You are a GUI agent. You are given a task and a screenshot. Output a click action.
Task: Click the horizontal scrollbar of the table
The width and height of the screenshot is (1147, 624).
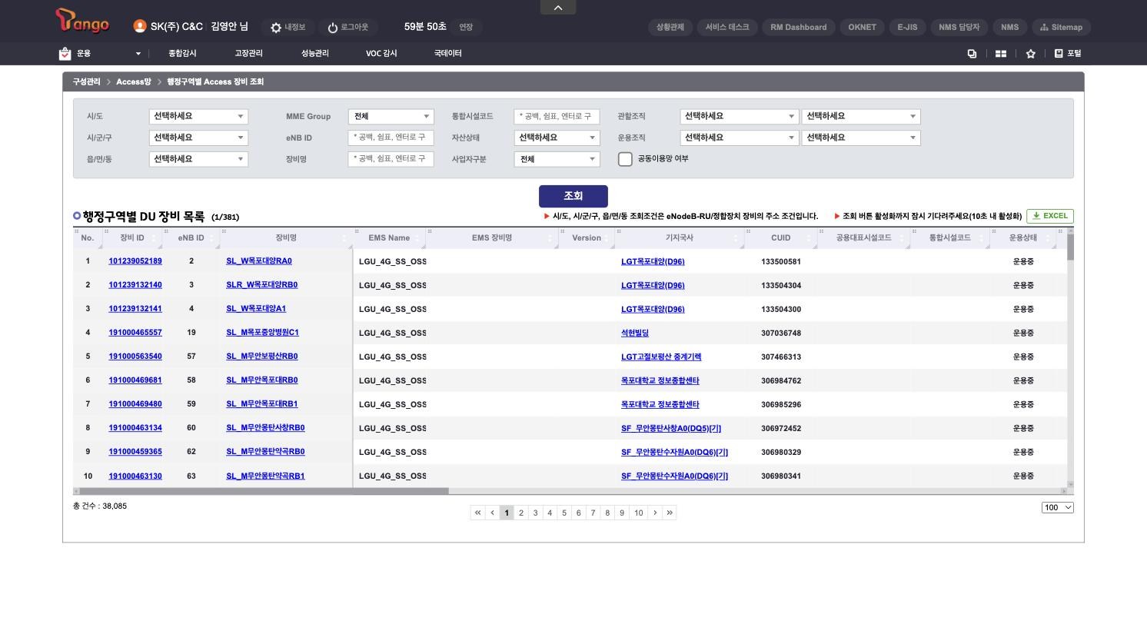pyautogui.click(x=264, y=491)
